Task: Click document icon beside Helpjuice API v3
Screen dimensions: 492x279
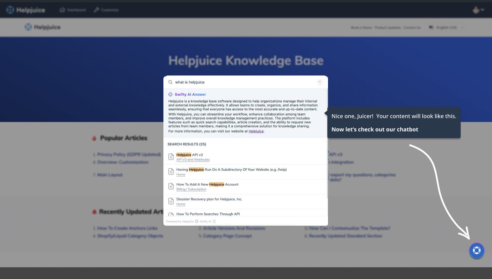Action: tap(171, 157)
